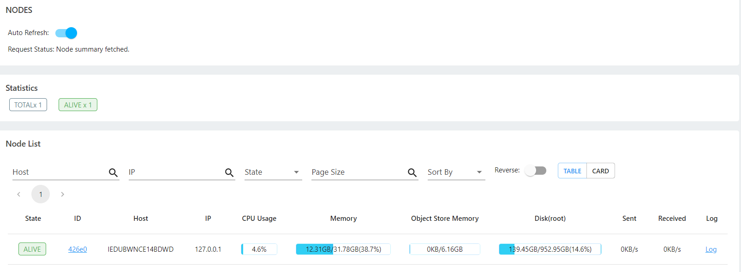This screenshot has height=272, width=741.
Task: Open node ID 426e0 link
Action: pyautogui.click(x=78, y=249)
